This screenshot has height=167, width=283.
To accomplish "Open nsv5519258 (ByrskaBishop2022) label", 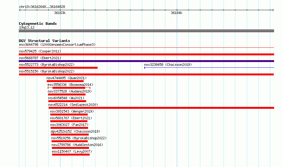I will pos(79,138).
